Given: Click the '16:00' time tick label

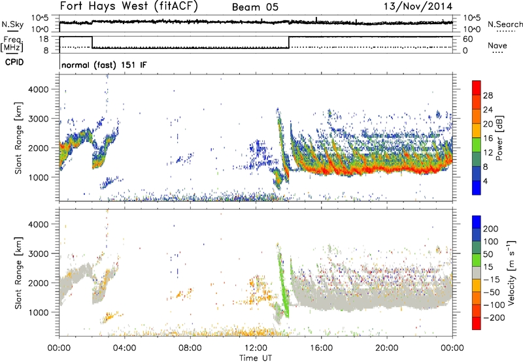Looking at the screenshot, I should coord(321,348).
